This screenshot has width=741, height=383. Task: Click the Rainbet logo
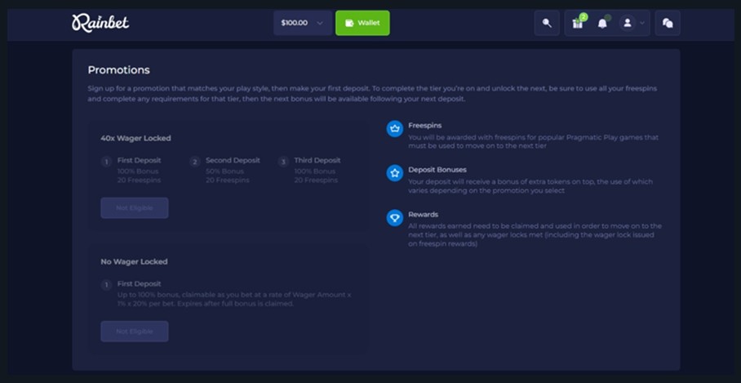tap(100, 23)
